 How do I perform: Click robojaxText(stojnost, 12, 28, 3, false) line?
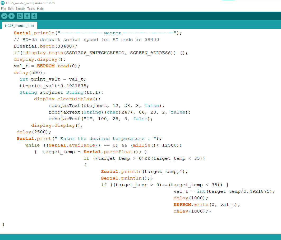107,106
